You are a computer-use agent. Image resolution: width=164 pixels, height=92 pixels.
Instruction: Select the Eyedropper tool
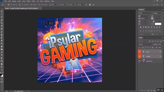coord(2,26)
